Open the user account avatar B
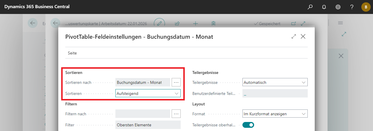This screenshot has height=131, width=373. click(x=366, y=7)
